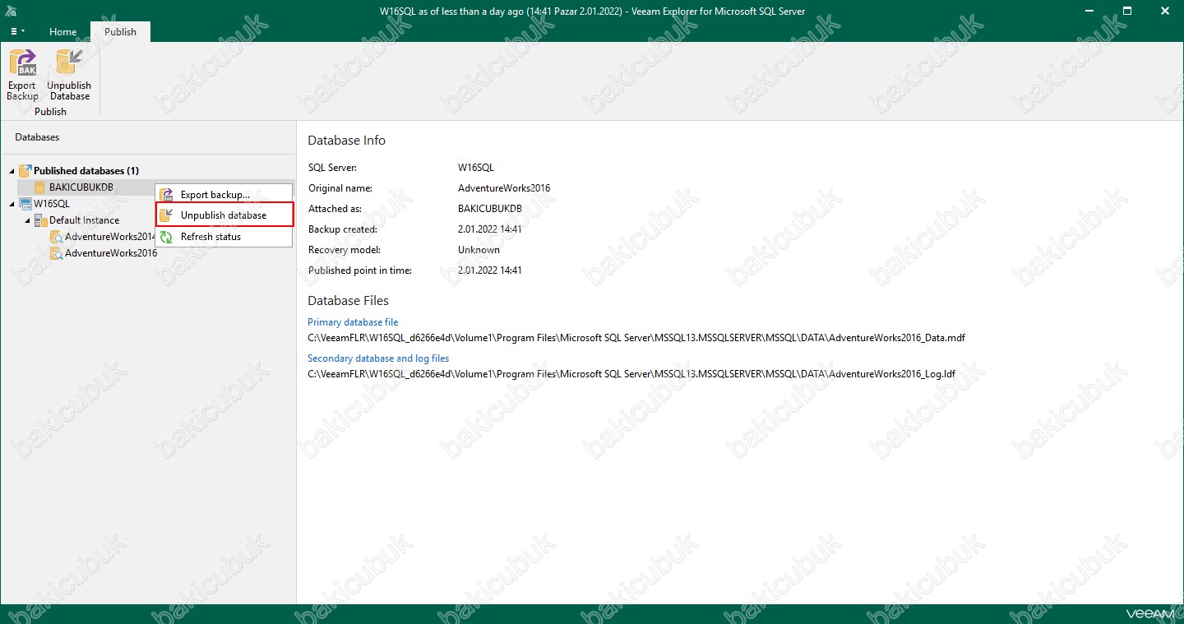
Task: Click the Refresh status green arrows icon
Action: coord(166,237)
